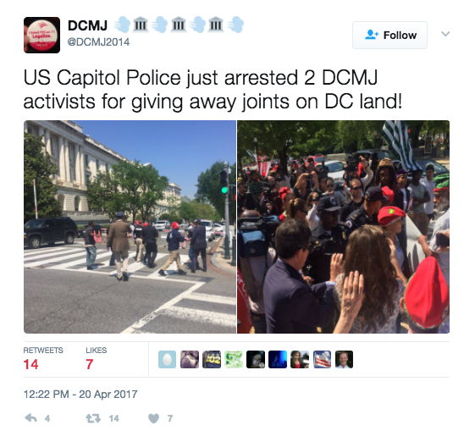Expand the tweet options chevron
This screenshot has width=475, height=442.
445,34
